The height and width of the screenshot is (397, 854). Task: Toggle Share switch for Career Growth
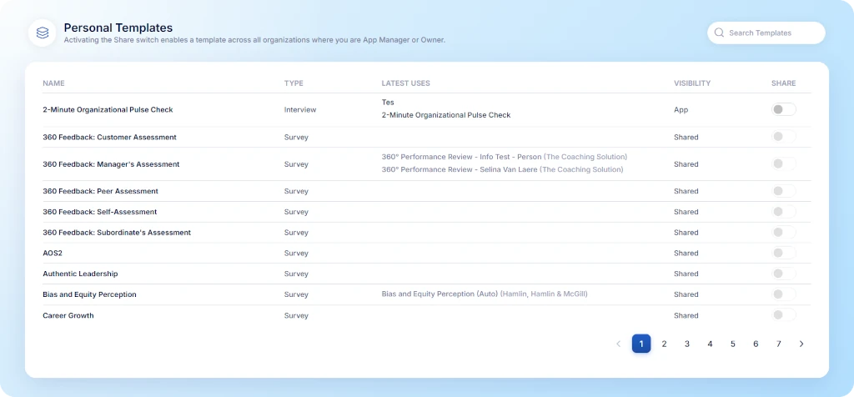click(784, 314)
